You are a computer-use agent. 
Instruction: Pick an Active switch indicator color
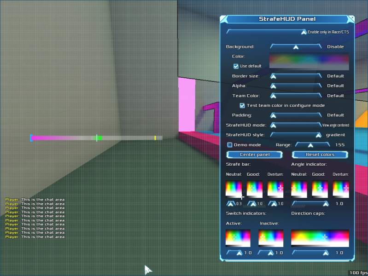pos(238,238)
